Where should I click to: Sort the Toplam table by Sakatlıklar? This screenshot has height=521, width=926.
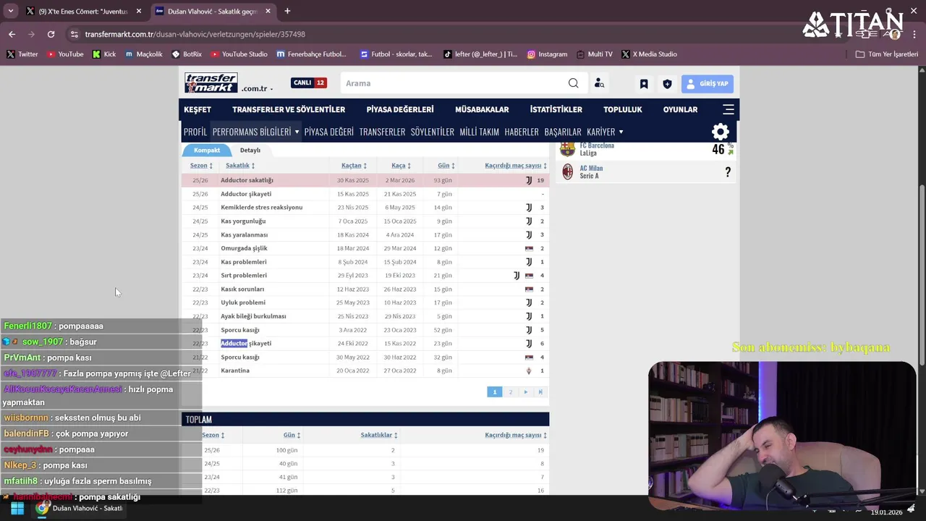(379, 436)
